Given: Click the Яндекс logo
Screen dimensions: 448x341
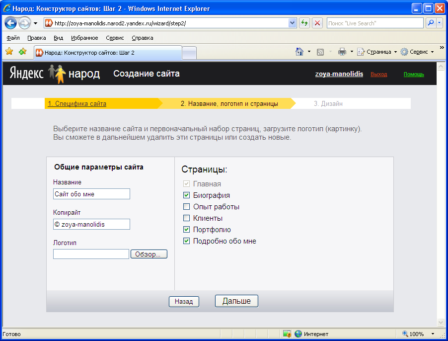Looking at the screenshot, I should tap(26, 73).
